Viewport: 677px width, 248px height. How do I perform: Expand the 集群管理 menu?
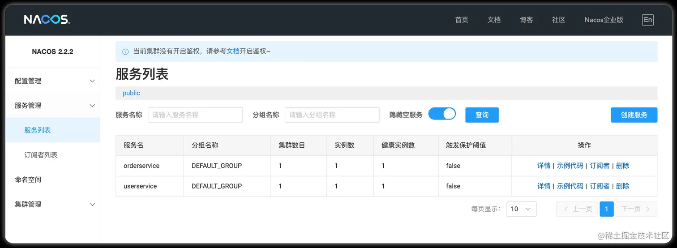click(52, 204)
